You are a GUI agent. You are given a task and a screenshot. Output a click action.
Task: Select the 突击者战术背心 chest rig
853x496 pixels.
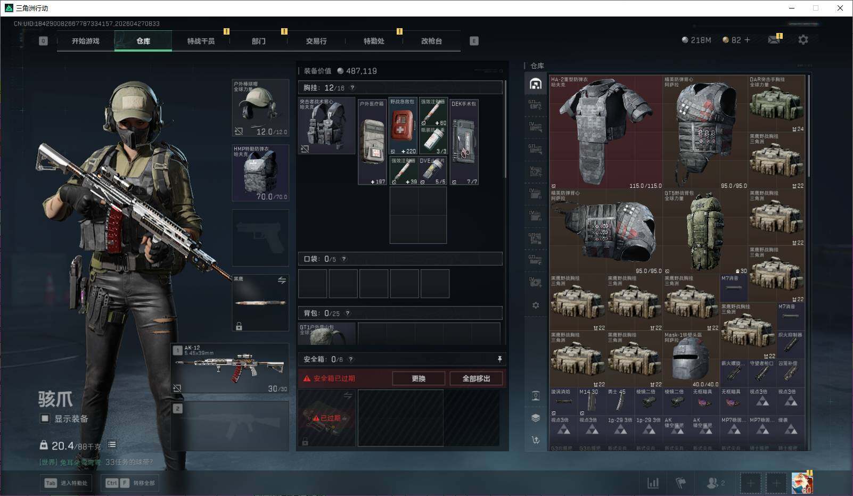tap(326, 126)
